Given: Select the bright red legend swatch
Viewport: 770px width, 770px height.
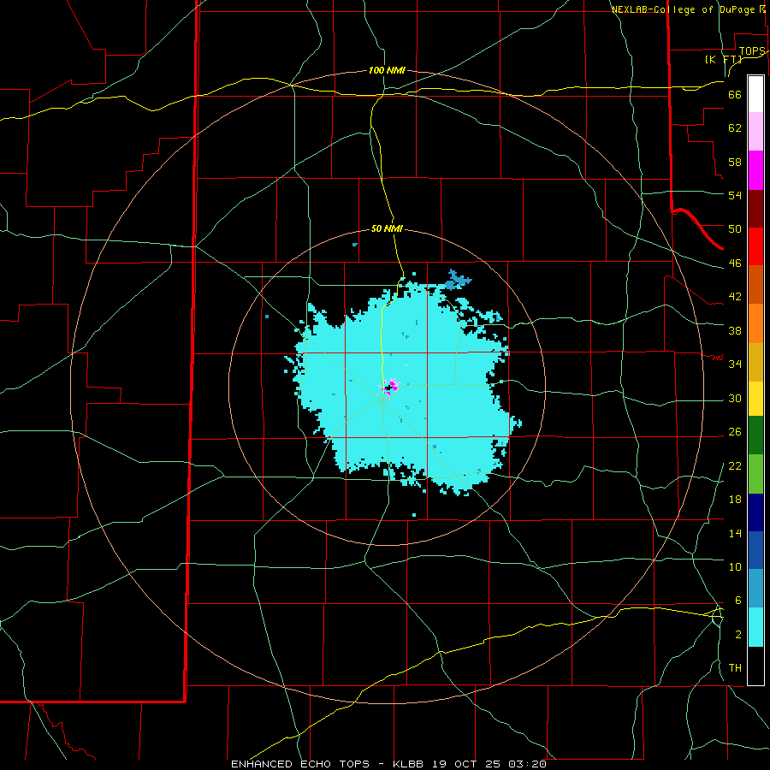Looking at the screenshot, I should click(755, 246).
